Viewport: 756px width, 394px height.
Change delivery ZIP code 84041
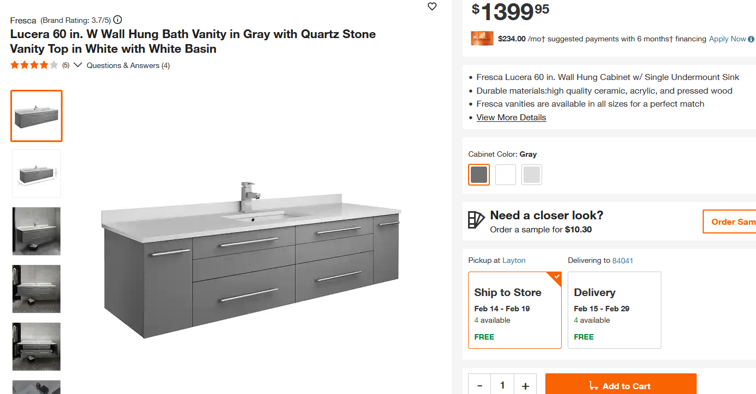click(x=623, y=260)
